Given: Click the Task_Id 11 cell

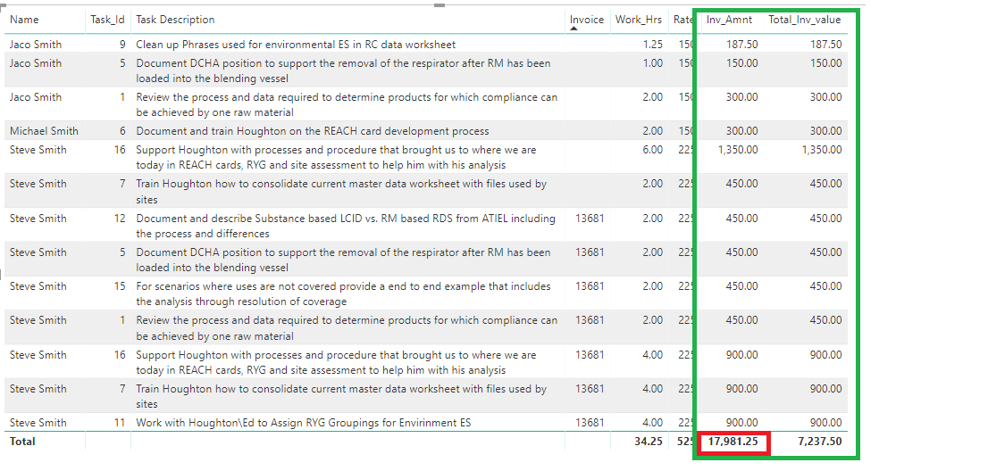Looking at the screenshot, I should pos(120,423).
